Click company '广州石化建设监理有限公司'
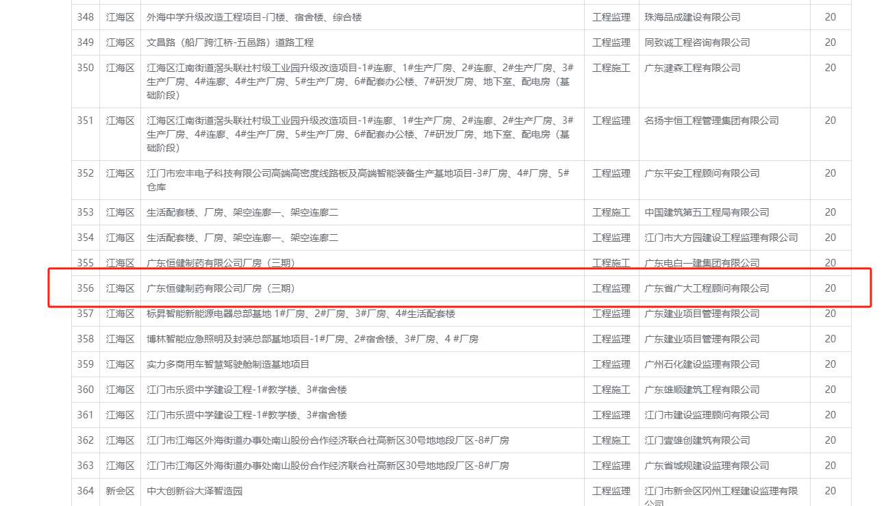888x506 pixels. point(702,364)
